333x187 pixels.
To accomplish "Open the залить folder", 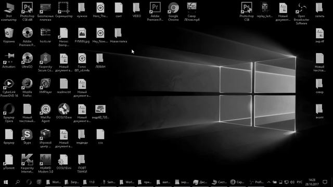I will click(319, 10).
